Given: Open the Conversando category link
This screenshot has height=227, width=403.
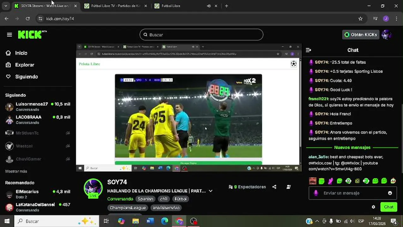Looking at the screenshot, I should (x=120, y=199).
